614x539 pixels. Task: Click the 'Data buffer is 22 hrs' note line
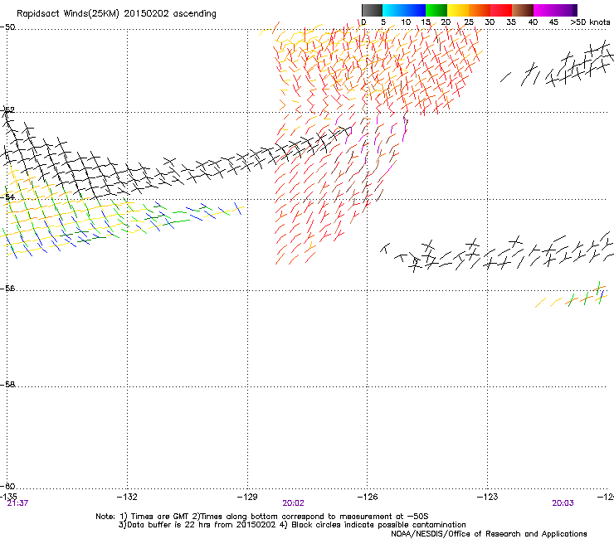point(292,525)
